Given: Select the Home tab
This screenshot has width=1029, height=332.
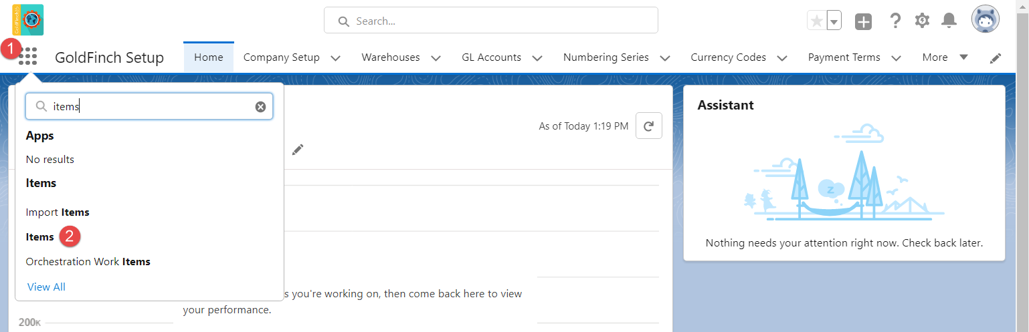Looking at the screenshot, I should tap(209, 57).
